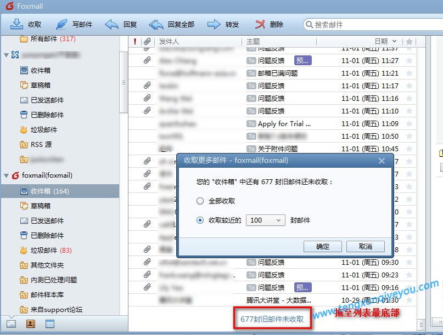Click the 回复全部 reply all icon
Image resolution: width=443 pixels, height=335 pixels.
(156, 25)
